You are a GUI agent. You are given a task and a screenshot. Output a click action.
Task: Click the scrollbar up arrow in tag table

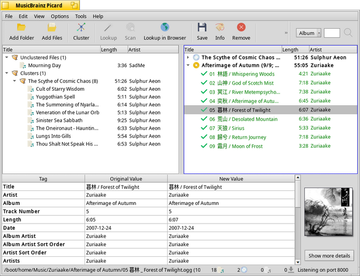[298, 177]
